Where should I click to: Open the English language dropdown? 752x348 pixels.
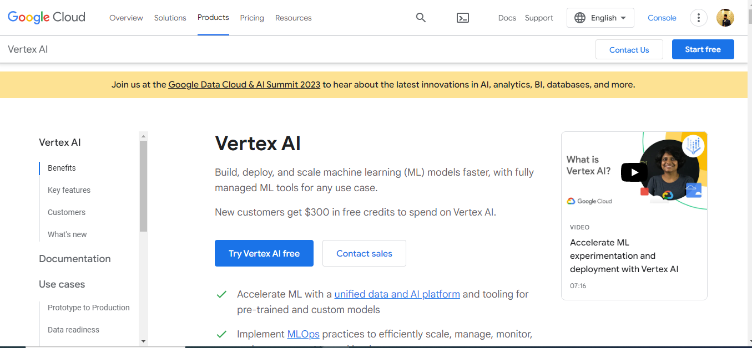pos(600,18)
